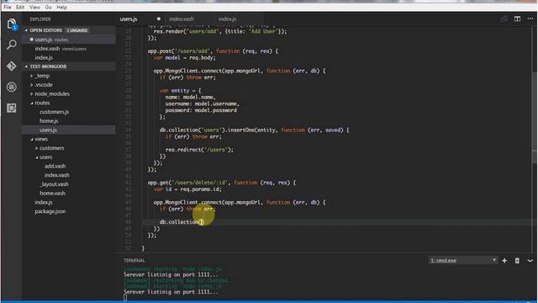538x303 pixels.
Task: Open the Source Control (Git) view
Action: click(11, 66)
